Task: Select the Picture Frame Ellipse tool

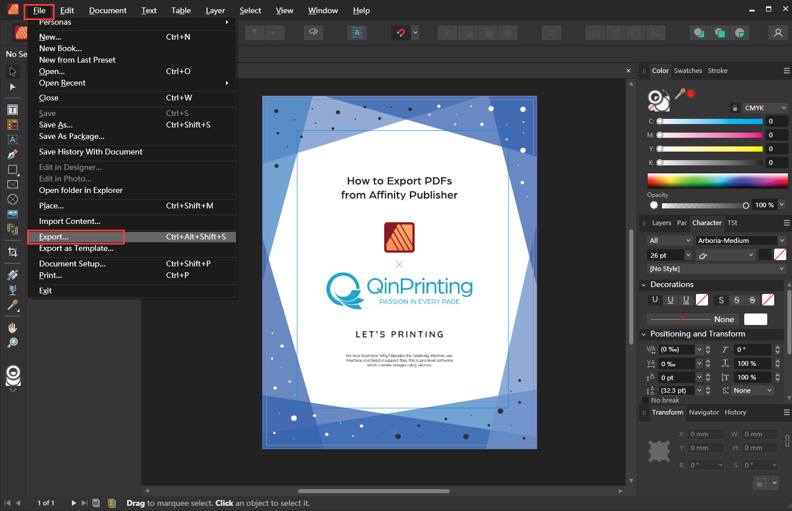Action: pyautogui.click(x=13, y=199)
